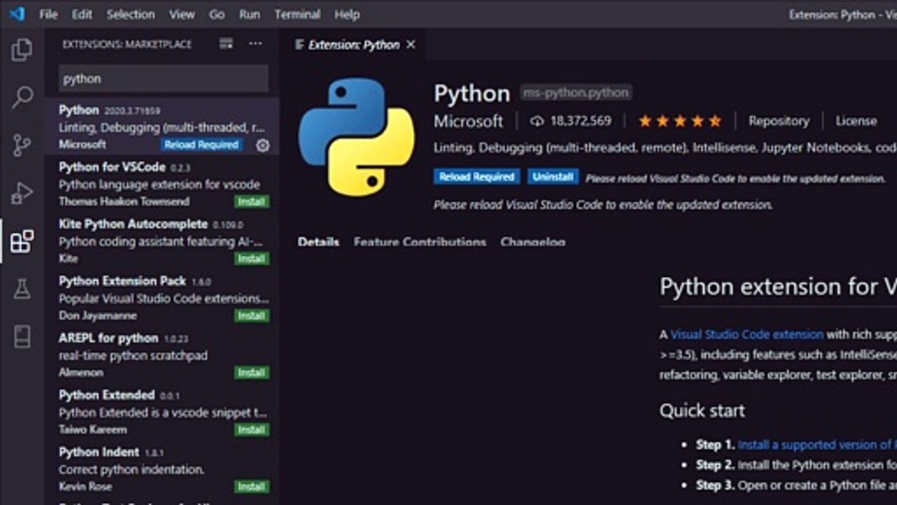Open the Go menu

click(x=217, y=14)
